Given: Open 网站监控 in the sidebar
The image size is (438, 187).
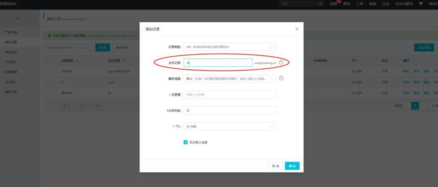Looking at the screenshot, I should (x=11, y=52).
